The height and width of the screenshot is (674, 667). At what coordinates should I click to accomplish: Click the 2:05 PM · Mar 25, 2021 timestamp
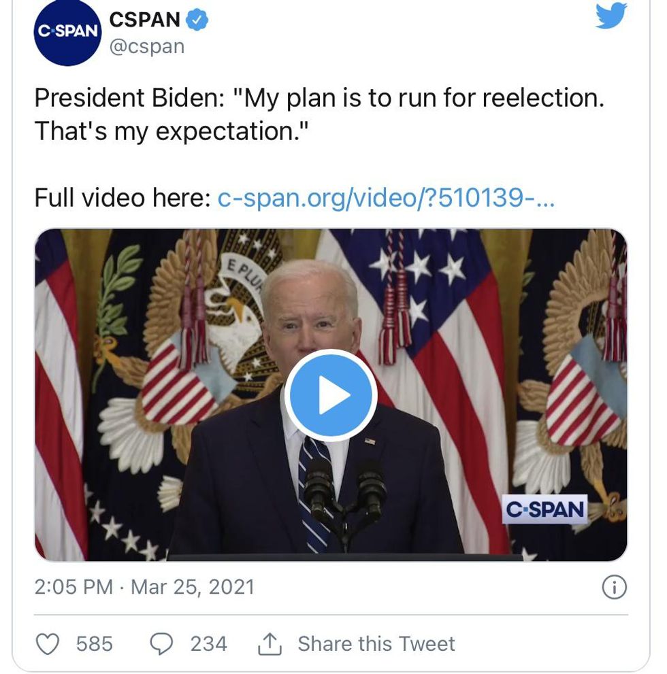click(144, 587)
